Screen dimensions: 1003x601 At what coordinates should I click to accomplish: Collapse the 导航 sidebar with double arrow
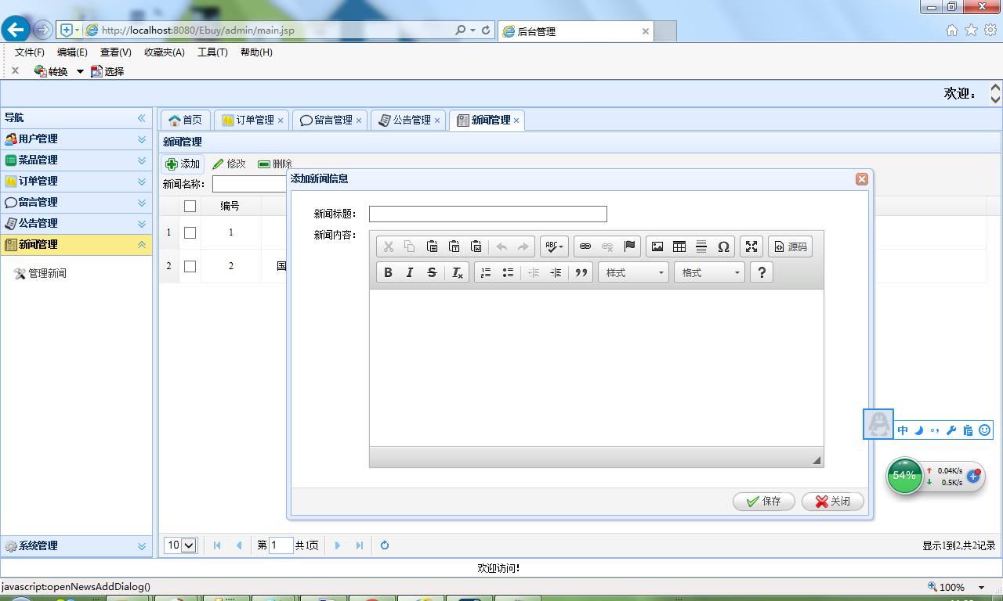[142, 118]
